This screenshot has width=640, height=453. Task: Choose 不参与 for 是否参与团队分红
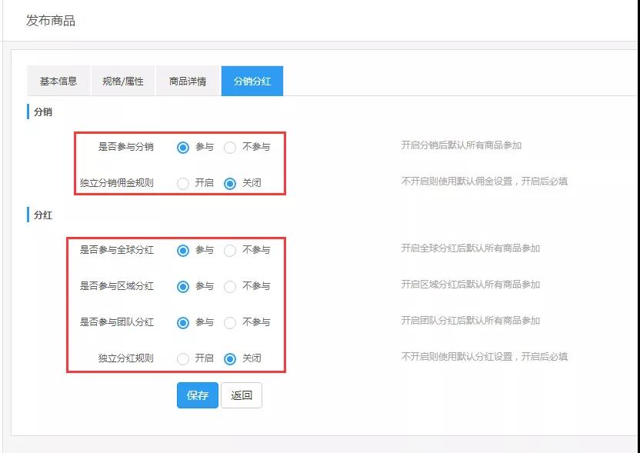pos(229,322)
